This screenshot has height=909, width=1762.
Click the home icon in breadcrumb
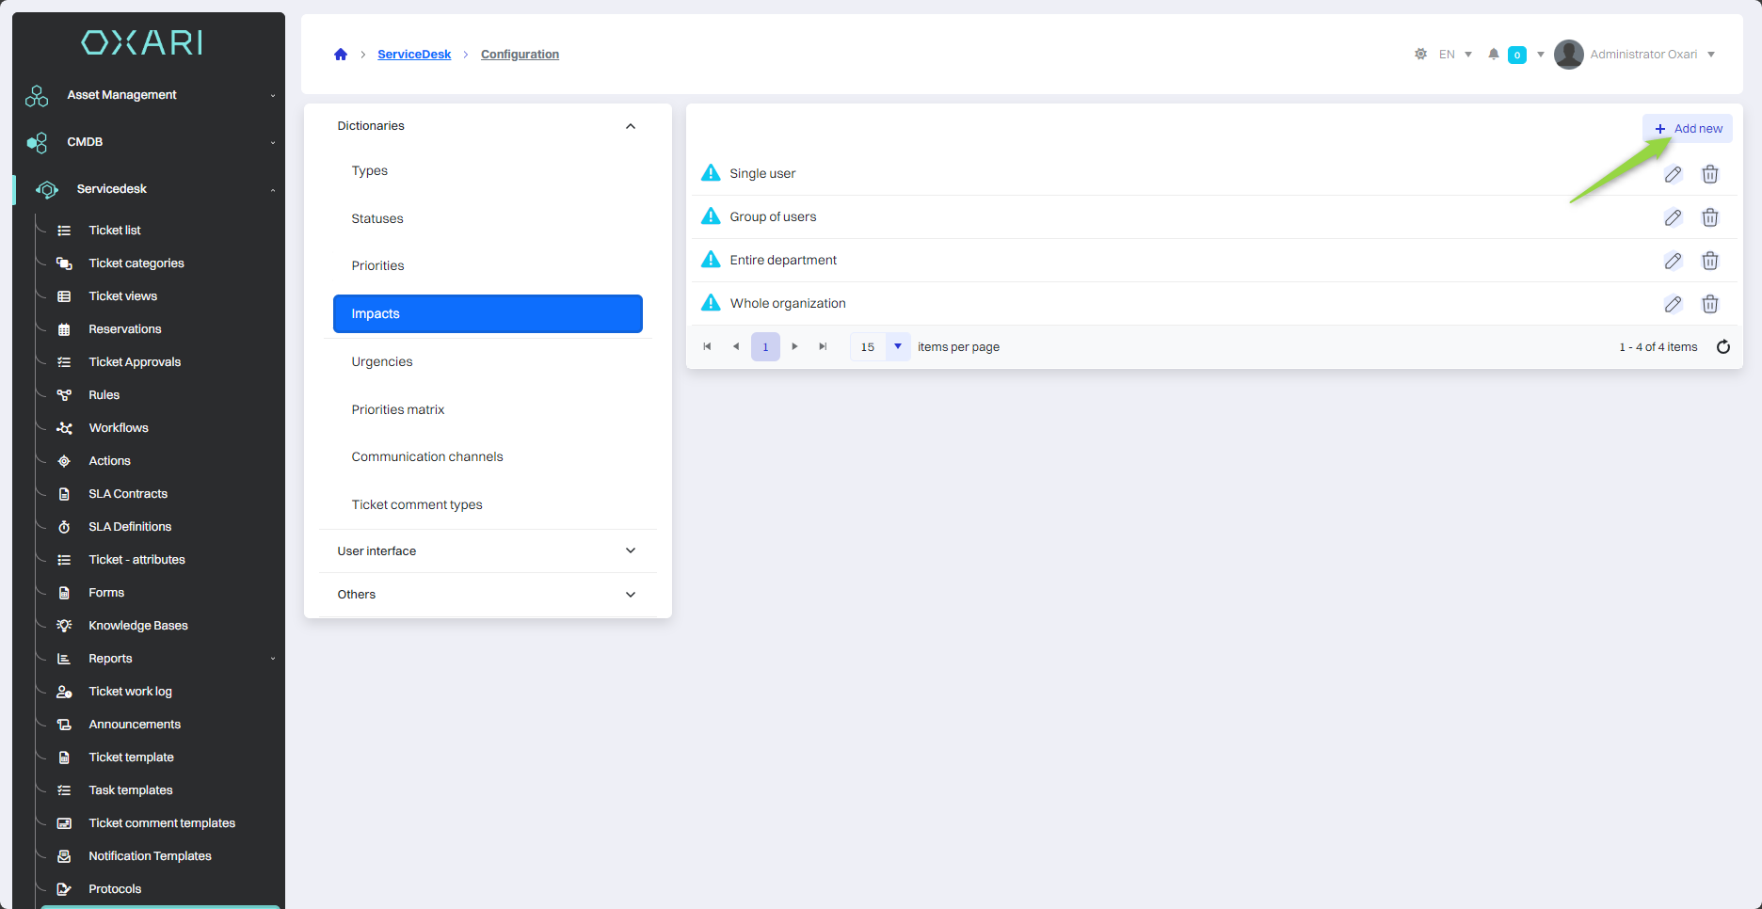pos(341,55)
